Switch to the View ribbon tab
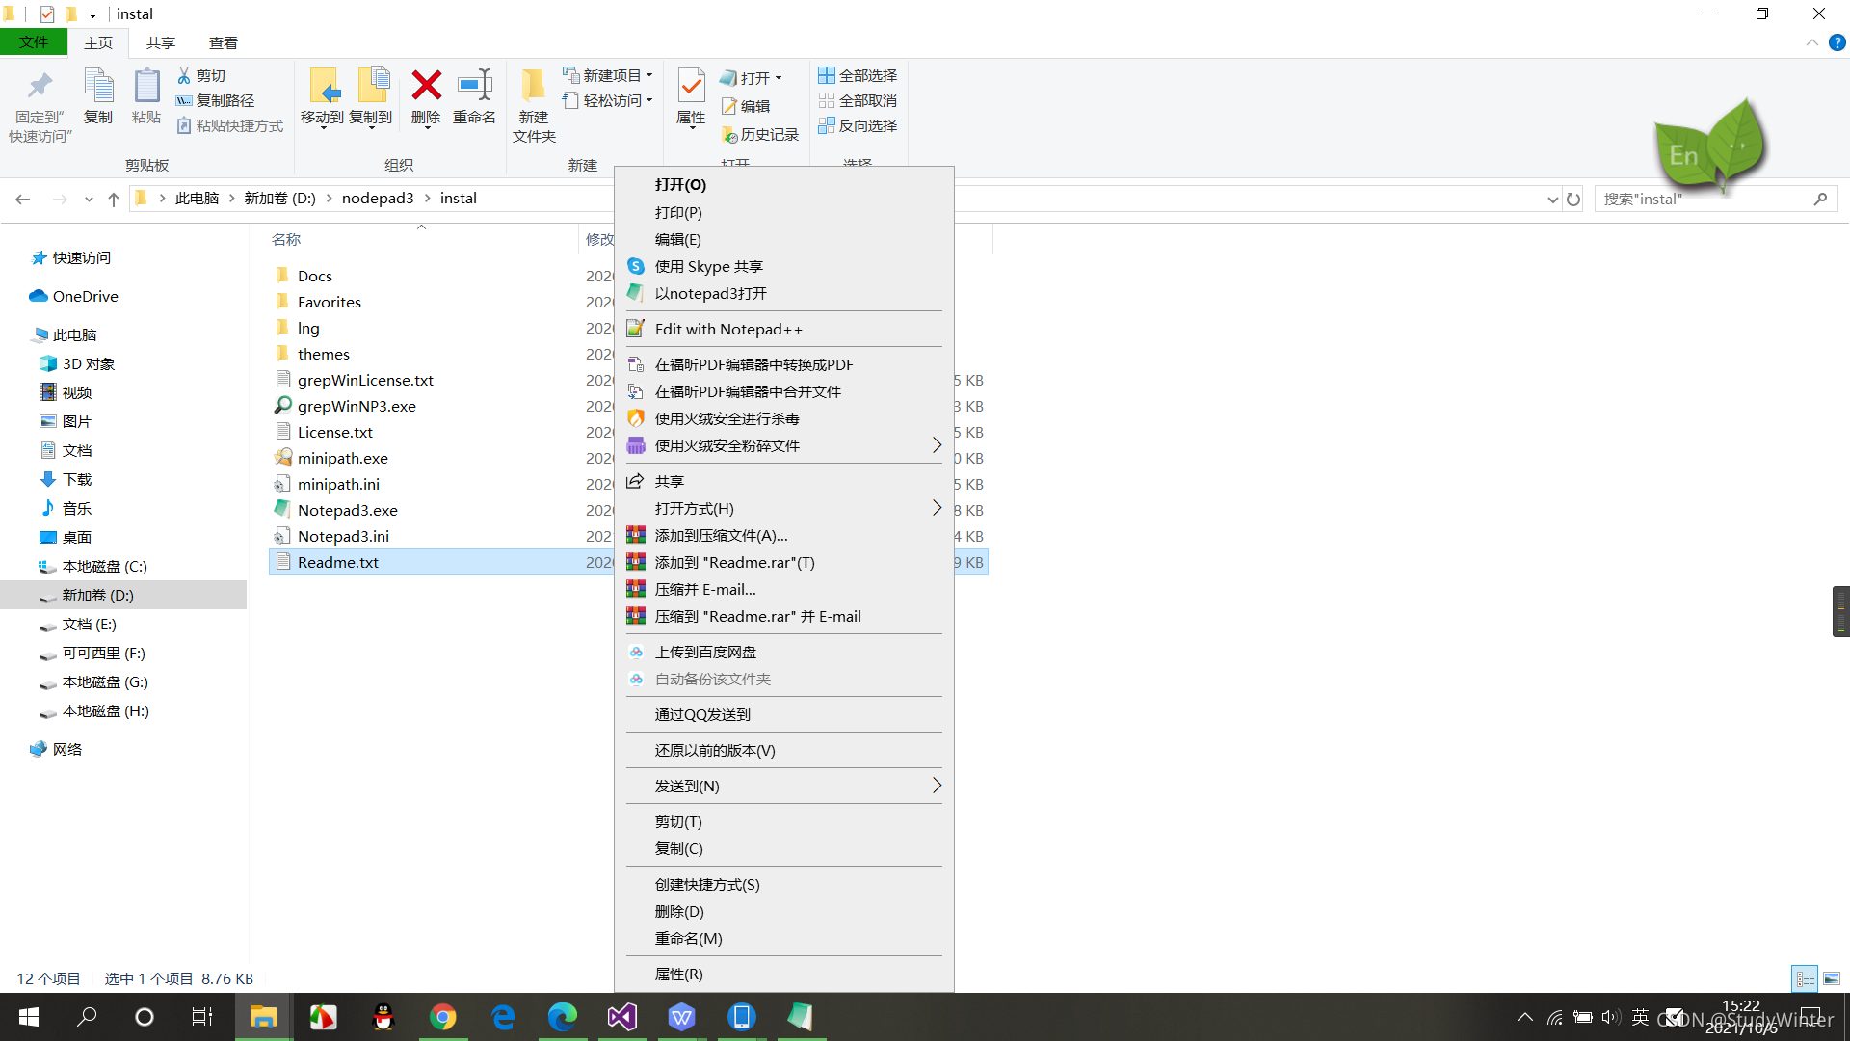 click(223, 42)
